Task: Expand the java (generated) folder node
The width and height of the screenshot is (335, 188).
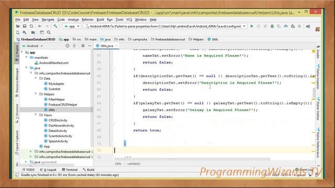Action: point(27,162)
